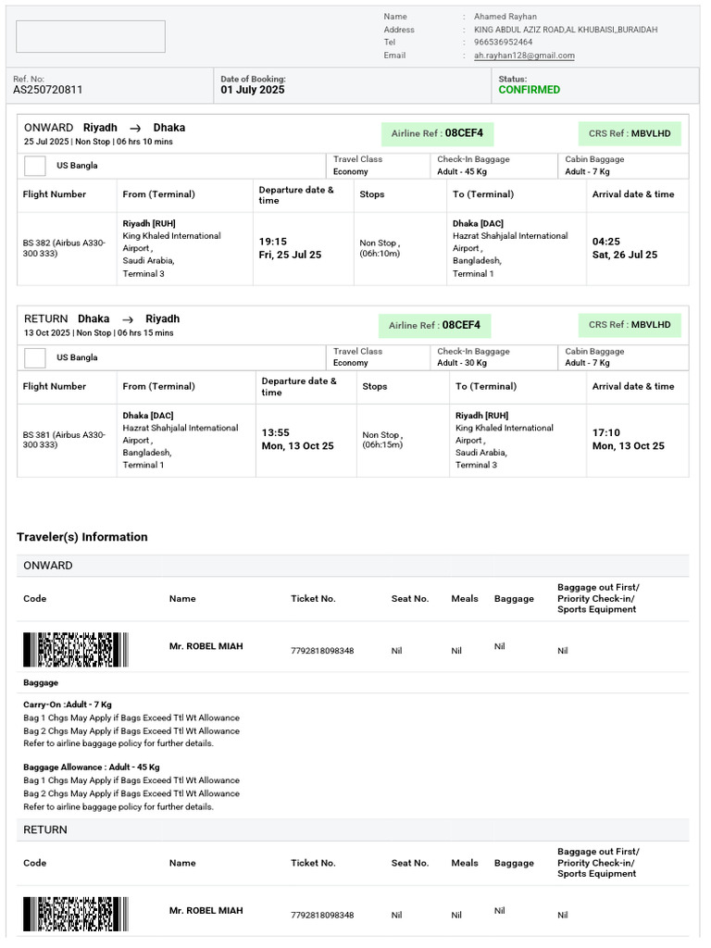Click the return traveler barcode
Image resolution: width=711 pixels, height=948 pixels.
pos(76,914)
